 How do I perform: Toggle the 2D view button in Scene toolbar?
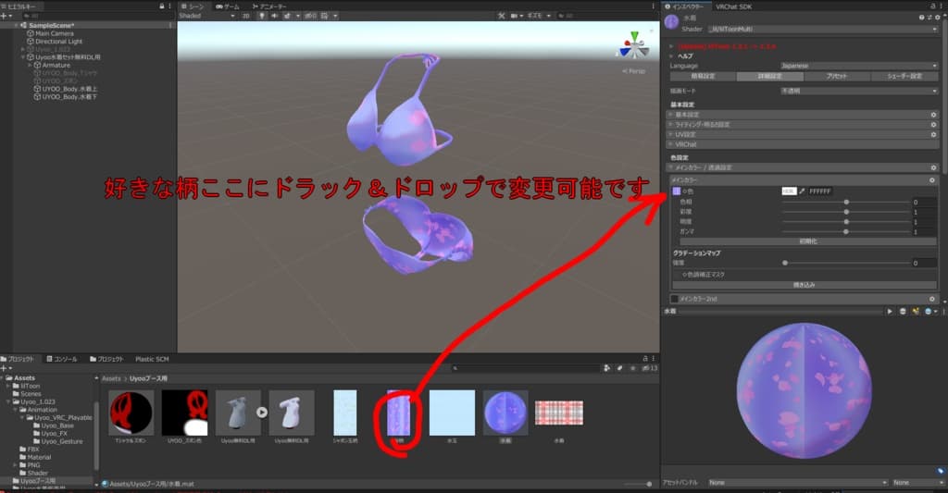tap(246, 16)
